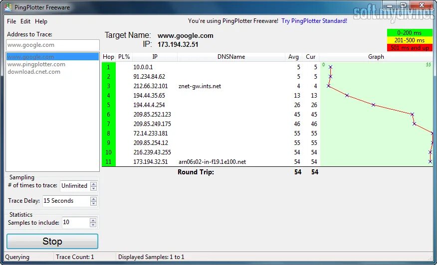Click IP 173.194.32.51 in hop 11 row
The height and width of the screenshot is (265, 437).
pyautogui.click(x=151, y=162)
